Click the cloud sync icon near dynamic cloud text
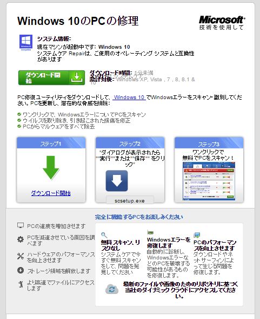Image resolution: width=260 pixels, height=319 pixels. tap(112, 289)
